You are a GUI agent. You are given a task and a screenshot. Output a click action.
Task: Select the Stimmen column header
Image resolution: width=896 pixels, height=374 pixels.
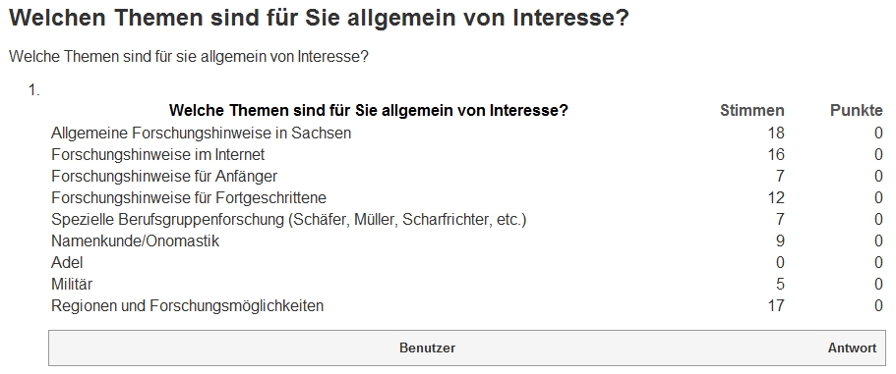click(x=752, y=111)
